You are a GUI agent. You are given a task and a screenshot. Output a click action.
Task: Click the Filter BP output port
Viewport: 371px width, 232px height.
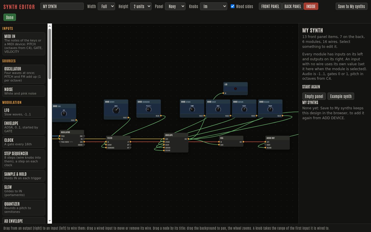130,145
